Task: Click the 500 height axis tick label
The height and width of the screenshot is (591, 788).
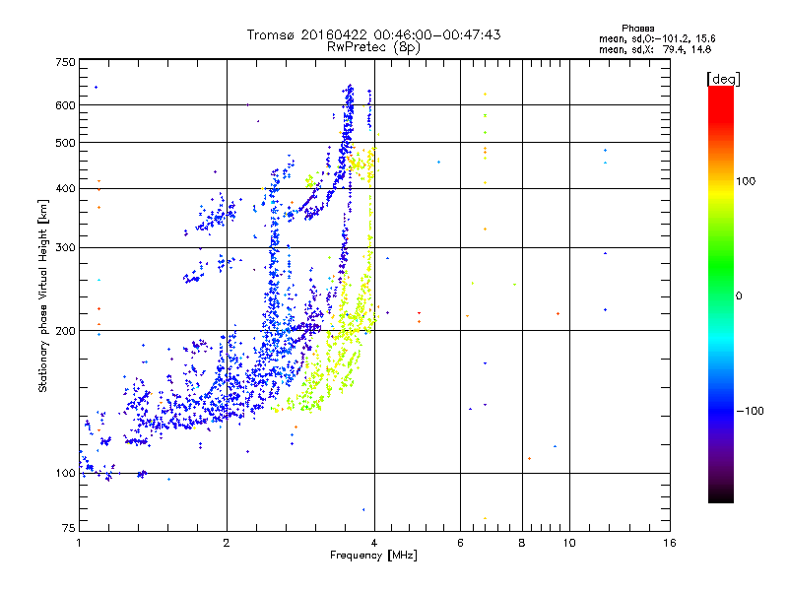Action: pyautogui.click(x=65, y=143)
